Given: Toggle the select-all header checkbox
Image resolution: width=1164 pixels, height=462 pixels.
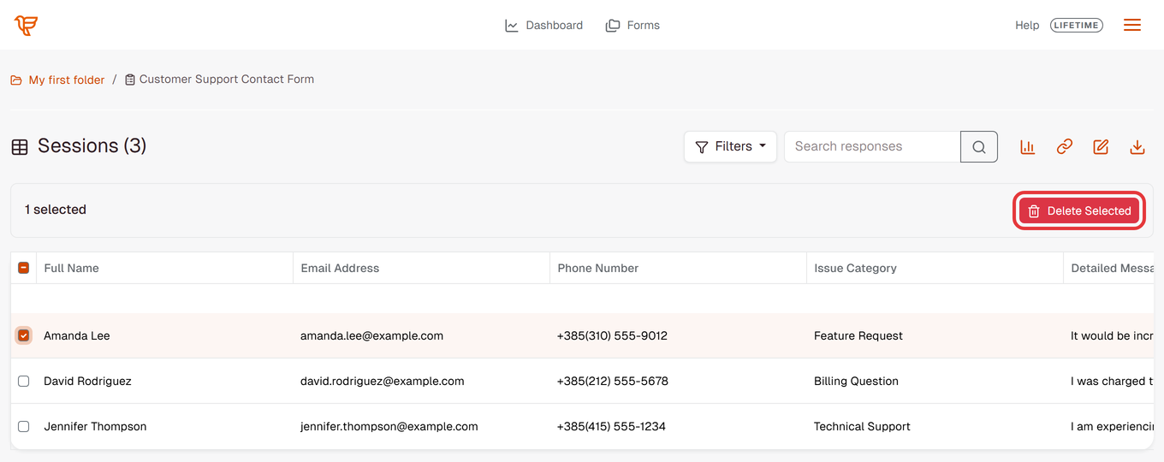Looking at the screenshot, I should click(x=24, y=268).
